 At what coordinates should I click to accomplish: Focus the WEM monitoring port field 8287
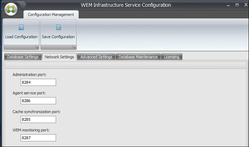pyautogui.click(x=38, y=138)
